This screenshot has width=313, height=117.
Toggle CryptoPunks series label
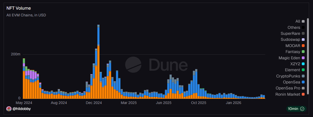pos(288,76)
